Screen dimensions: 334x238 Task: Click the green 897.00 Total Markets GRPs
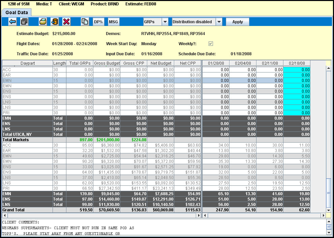[86, 140]
